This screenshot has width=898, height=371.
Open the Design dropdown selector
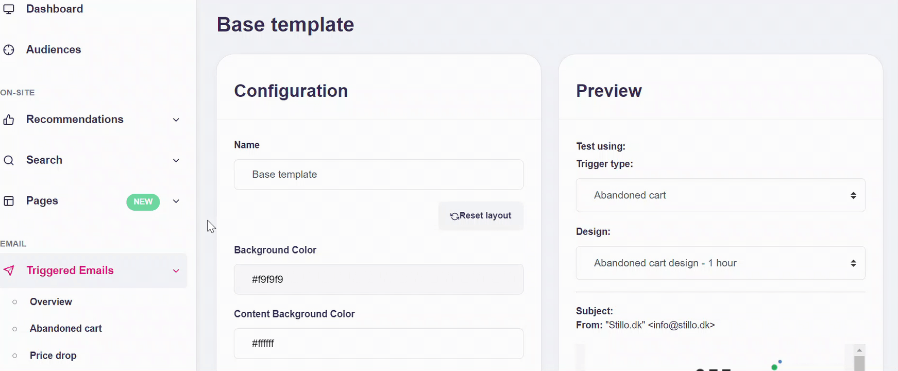point(720,263)
